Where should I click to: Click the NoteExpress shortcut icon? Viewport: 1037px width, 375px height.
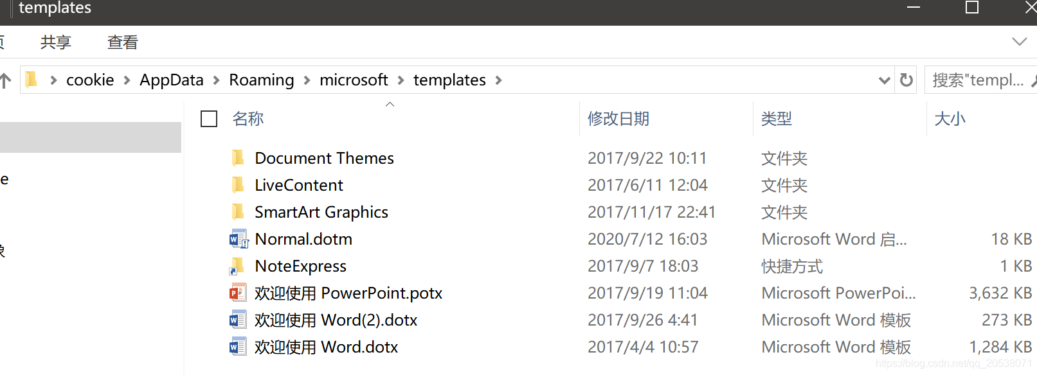[237, 266]
